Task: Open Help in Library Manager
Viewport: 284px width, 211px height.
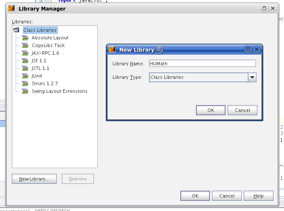Action: tap(258, 196)
